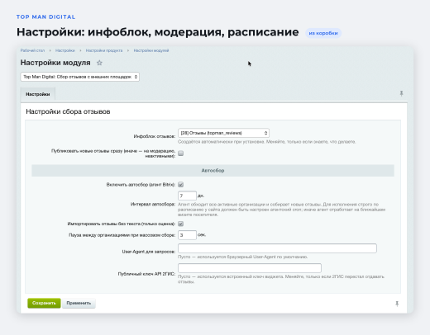
Task: Uncheck import reviews without text option
Action: tap(181, 224)
